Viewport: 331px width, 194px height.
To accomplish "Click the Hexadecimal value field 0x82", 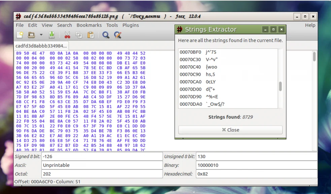I will click(257, 174).
